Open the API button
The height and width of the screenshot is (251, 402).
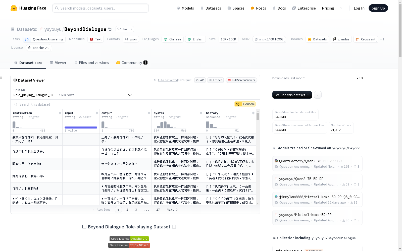coord(200,80)
